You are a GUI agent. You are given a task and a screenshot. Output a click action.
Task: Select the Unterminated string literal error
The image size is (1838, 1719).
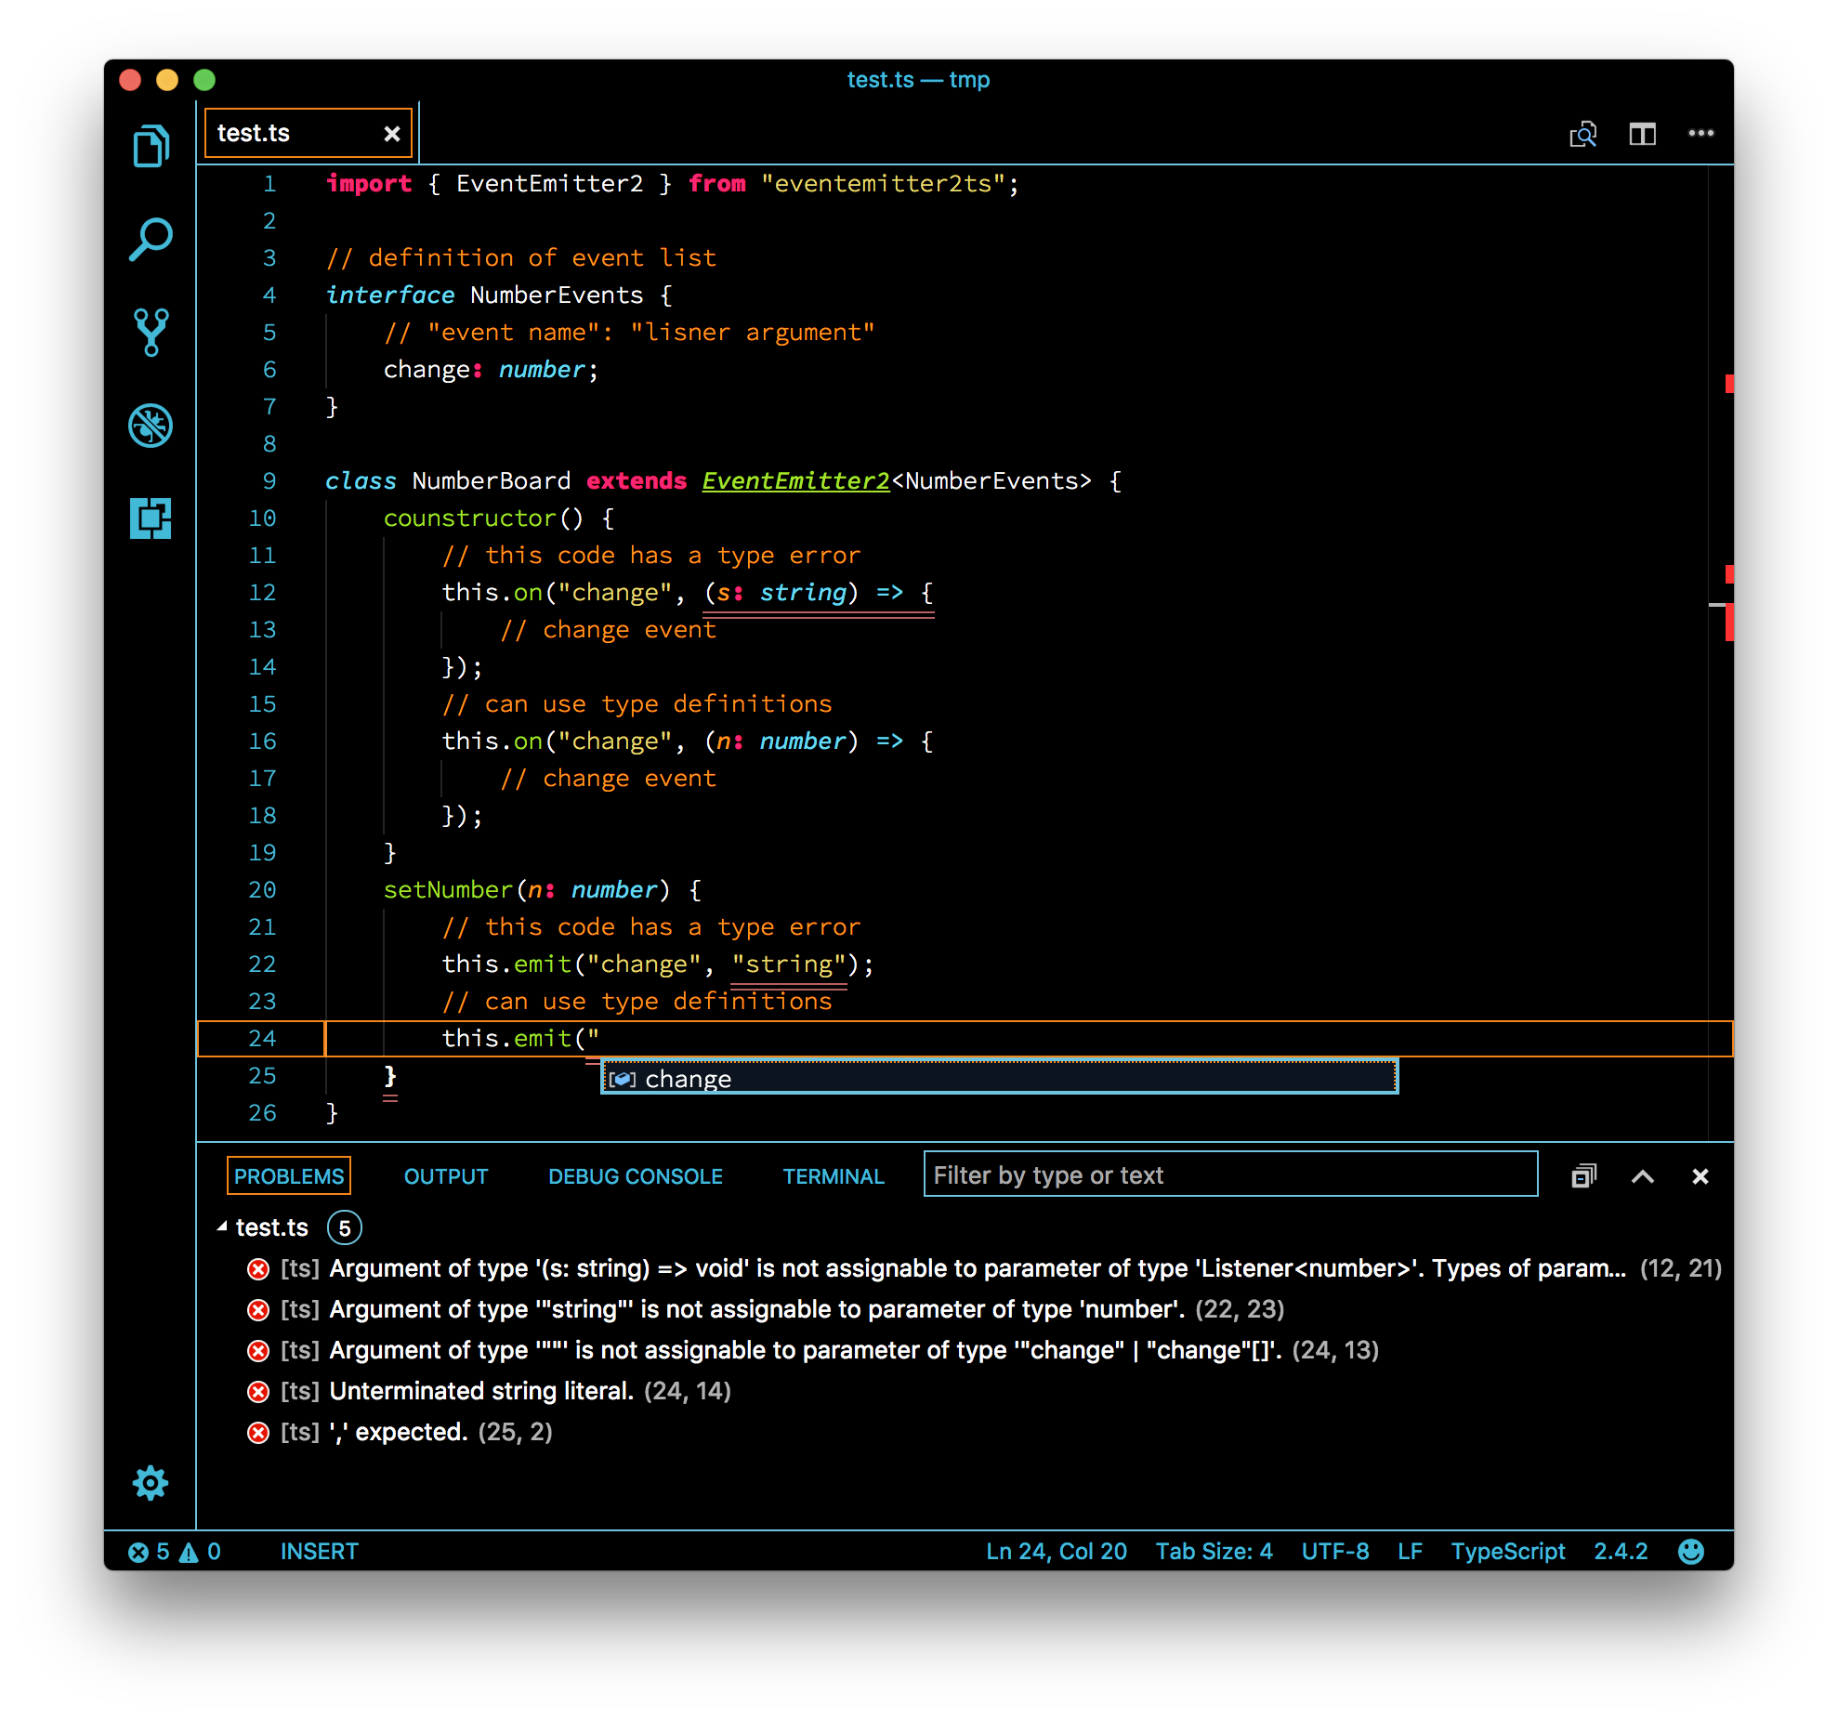click(481, 1391)
